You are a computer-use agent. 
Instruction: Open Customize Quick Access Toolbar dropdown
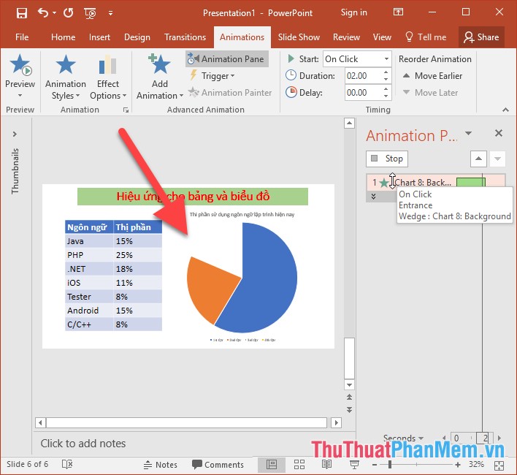click(x=110, y=13)
